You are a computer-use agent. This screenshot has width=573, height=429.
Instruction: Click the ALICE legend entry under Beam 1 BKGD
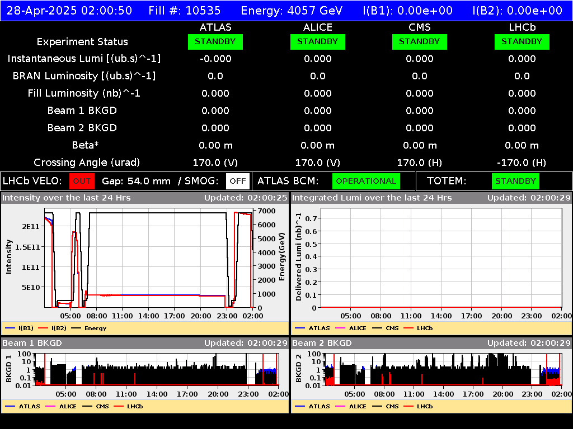coord(62,407)
